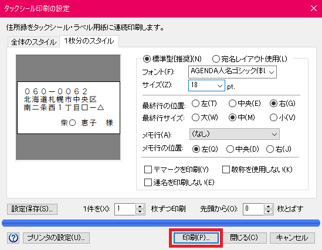Screen dimensions: 322x250
Task: Open プリンタの設定(U)... button
Action: [56, 238]
